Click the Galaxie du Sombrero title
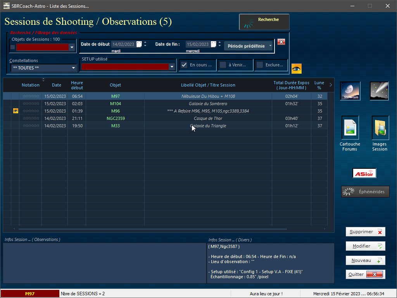The image size is (397, 298). coord(208,104)
